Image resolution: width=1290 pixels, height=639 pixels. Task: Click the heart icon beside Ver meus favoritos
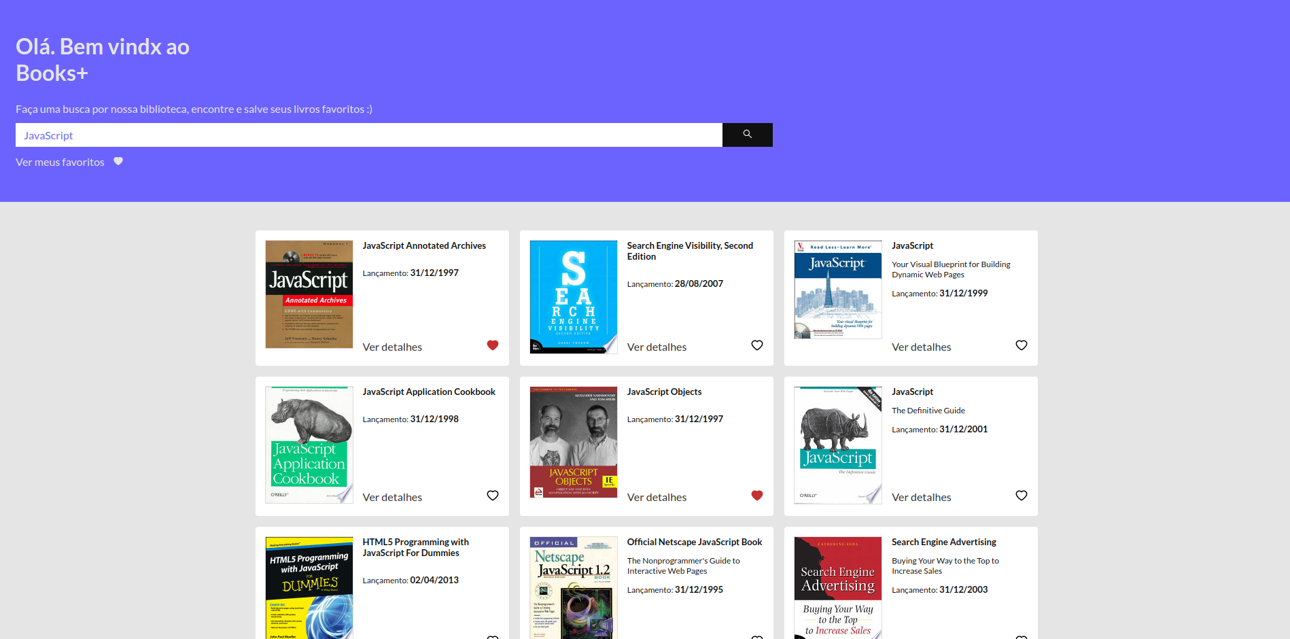(x=118, y=161)
